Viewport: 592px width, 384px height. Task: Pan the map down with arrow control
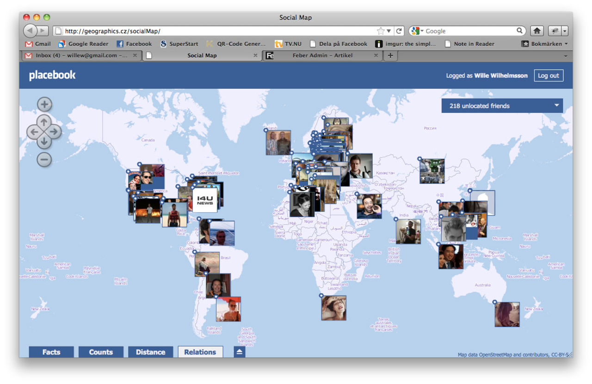pyautogui.click(x=44, y=142)
